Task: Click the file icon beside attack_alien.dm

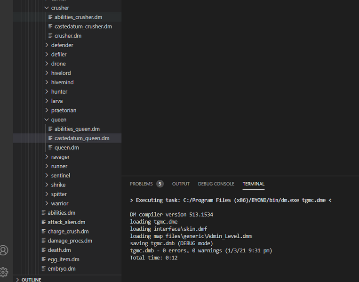Action: point(43,222)
